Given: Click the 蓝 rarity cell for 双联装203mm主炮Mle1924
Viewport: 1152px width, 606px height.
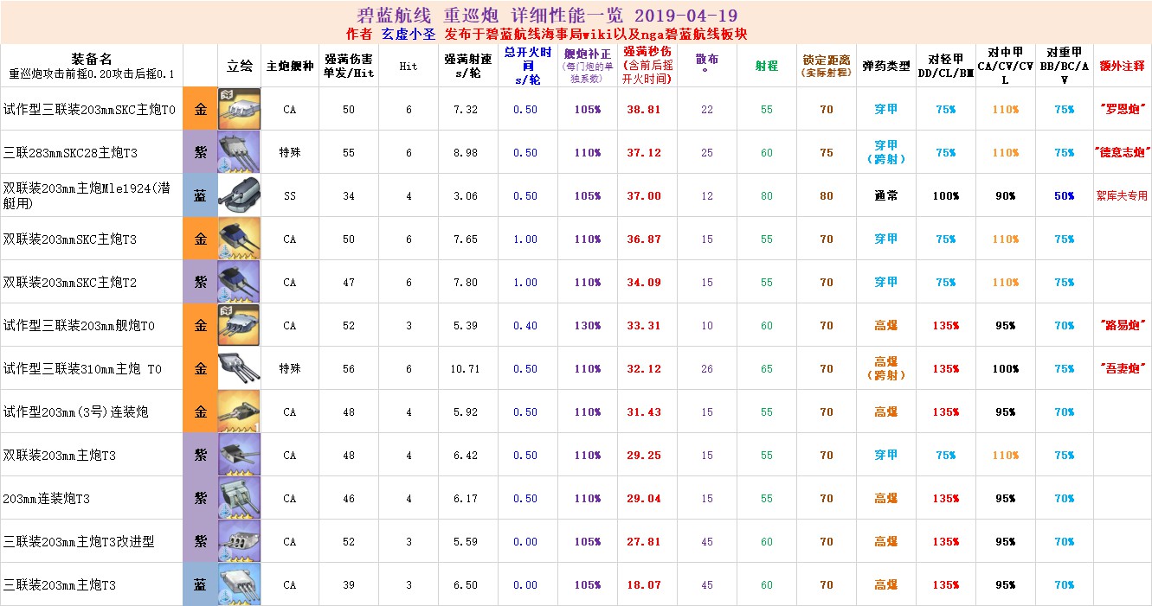Looking at the screenshot, I should point(200,195).
